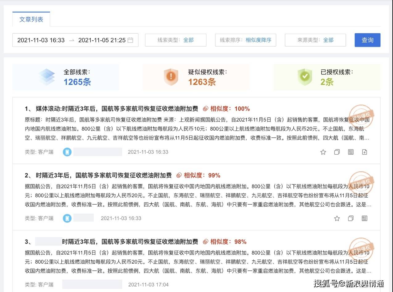Filter by suspected infringement 1263条 card
Image resolution: width=393 pixels, height=292 pixels.
[x=196, y=77]
